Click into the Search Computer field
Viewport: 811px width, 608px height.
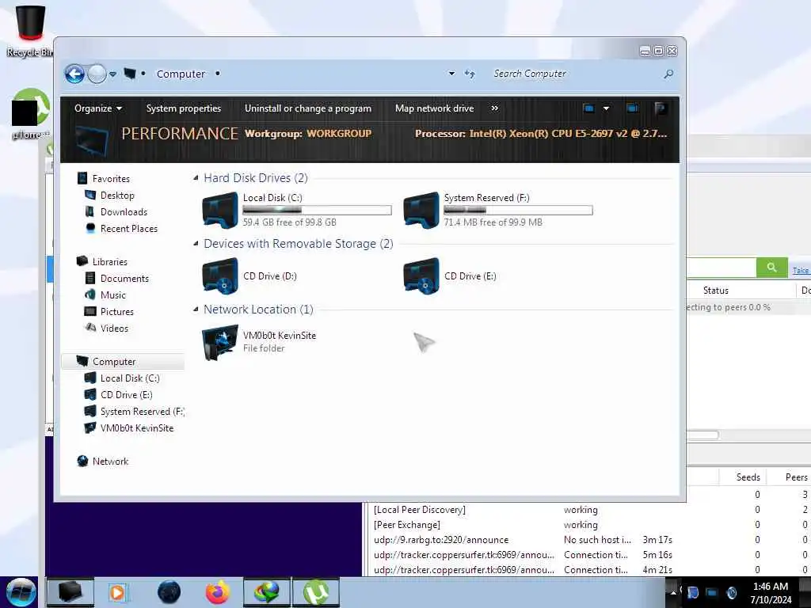[574, 74]
